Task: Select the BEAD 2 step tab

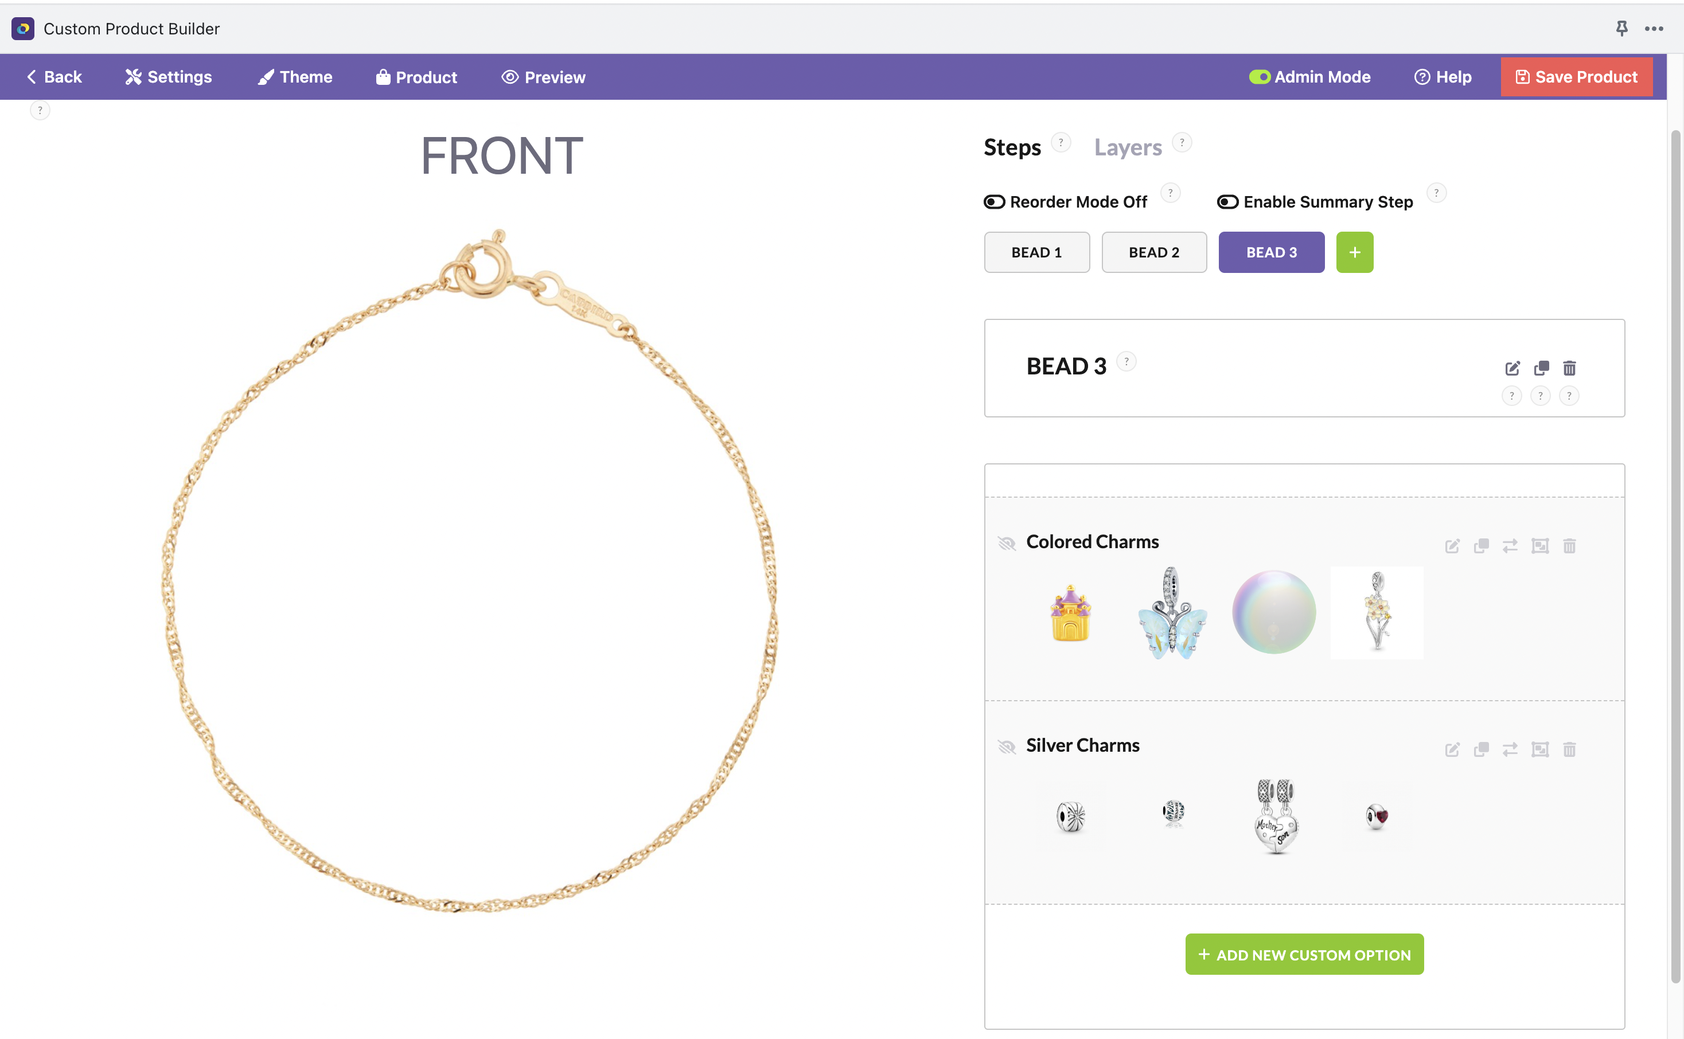Action: pyautogui.click(x=1154, y=252)
